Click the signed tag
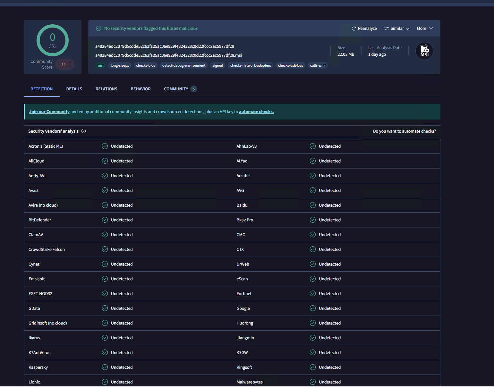This screenshot has height=387, width=494. coord(218,65)
